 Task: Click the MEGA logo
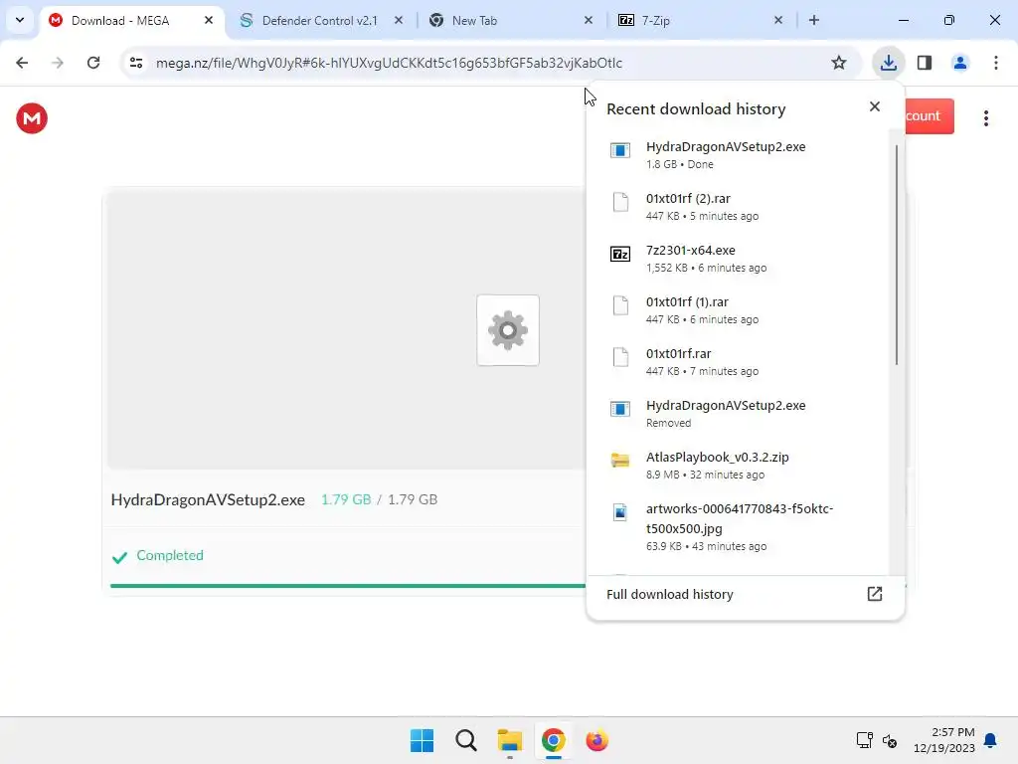(32, 118)
